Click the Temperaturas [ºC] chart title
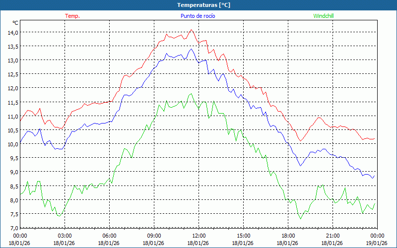The image size is (397, 248). pos(203,5)
